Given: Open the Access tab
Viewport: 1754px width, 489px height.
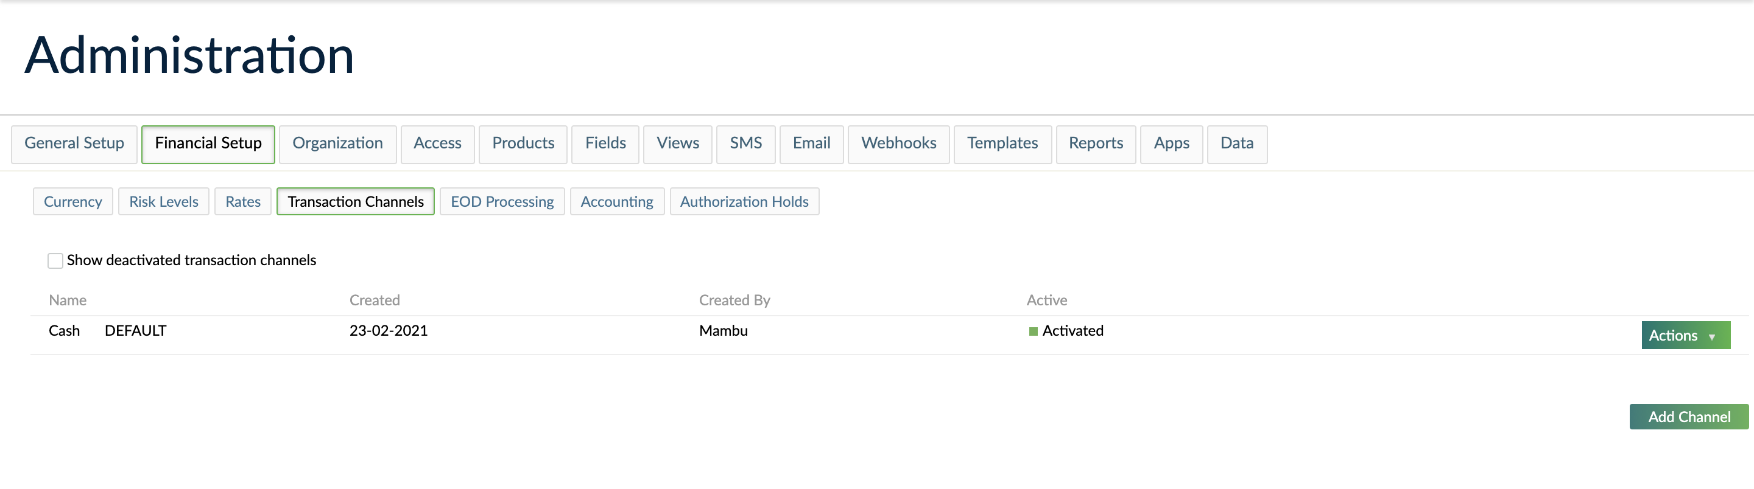Looking at the screenshot, I should pyautogui.click(x=437, y=144).
